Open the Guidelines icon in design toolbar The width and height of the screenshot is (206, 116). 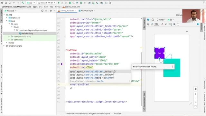[x=178, y=24]
